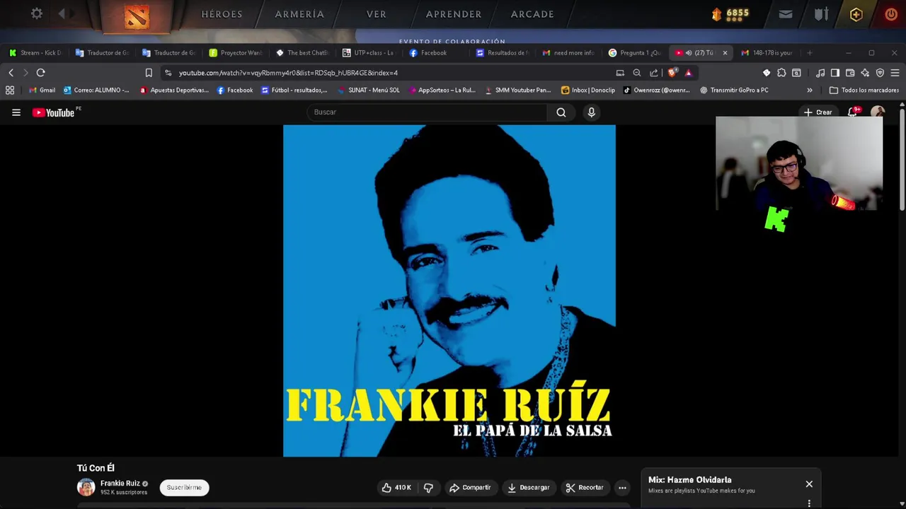Click the YouTube Buscar search field
Screen dimensions: 906x509
428,112
